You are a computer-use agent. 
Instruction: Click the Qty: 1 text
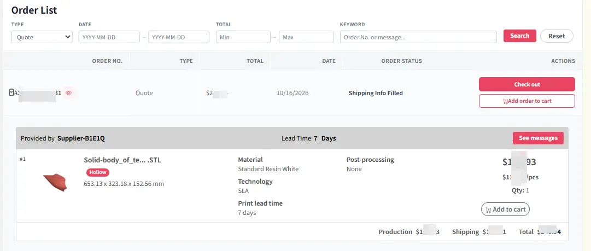[520, 190]
